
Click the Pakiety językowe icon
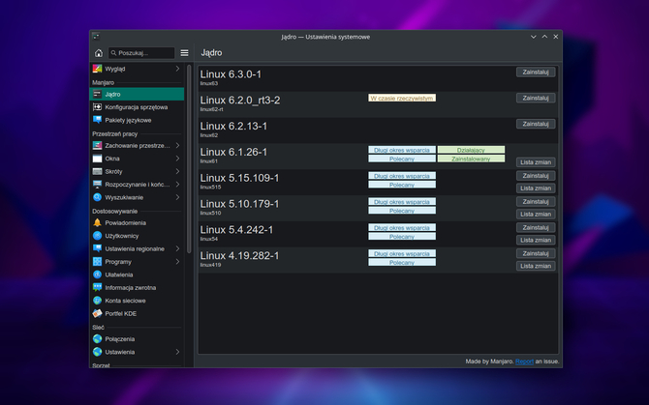(x=97, y=120)
